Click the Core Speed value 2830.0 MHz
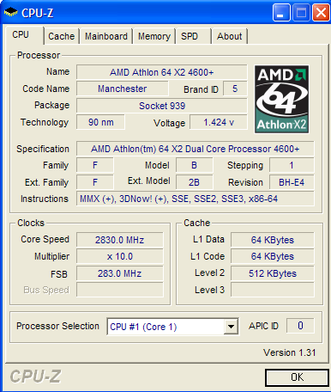Viewport: 331px width, 392px height. coord(120,240)
